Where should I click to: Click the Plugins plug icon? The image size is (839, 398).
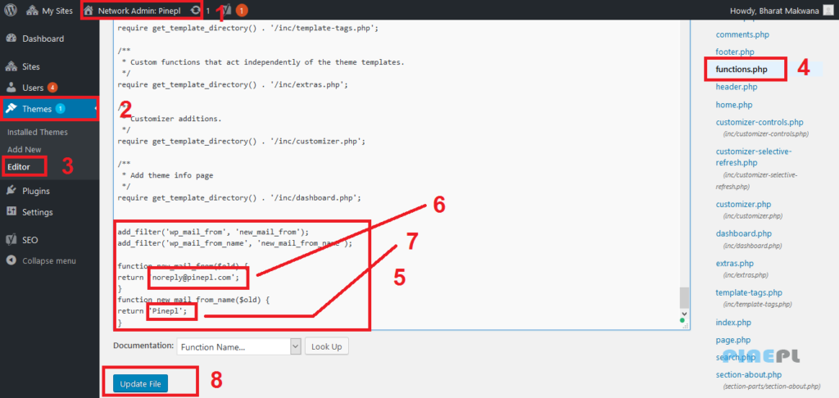click(11, 191)
